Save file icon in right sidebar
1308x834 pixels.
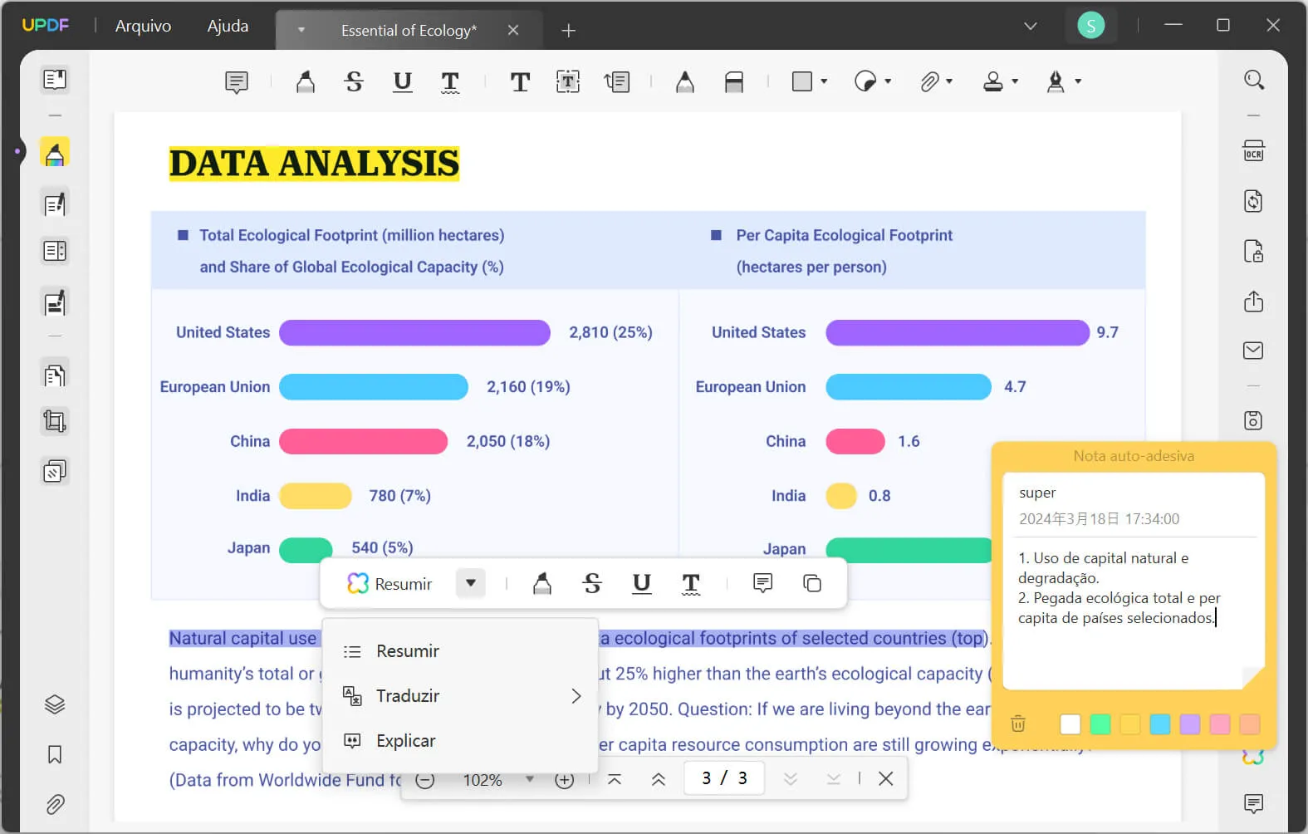(x=1254, y=420)
